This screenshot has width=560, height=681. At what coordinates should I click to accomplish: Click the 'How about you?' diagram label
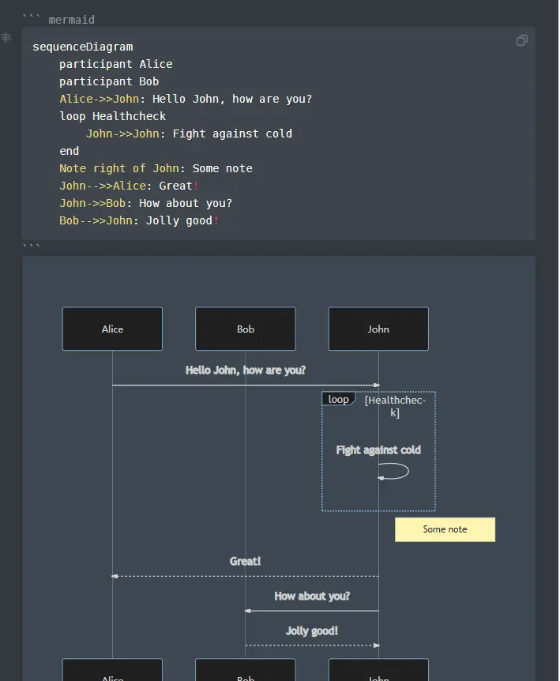tap(312, 596)
